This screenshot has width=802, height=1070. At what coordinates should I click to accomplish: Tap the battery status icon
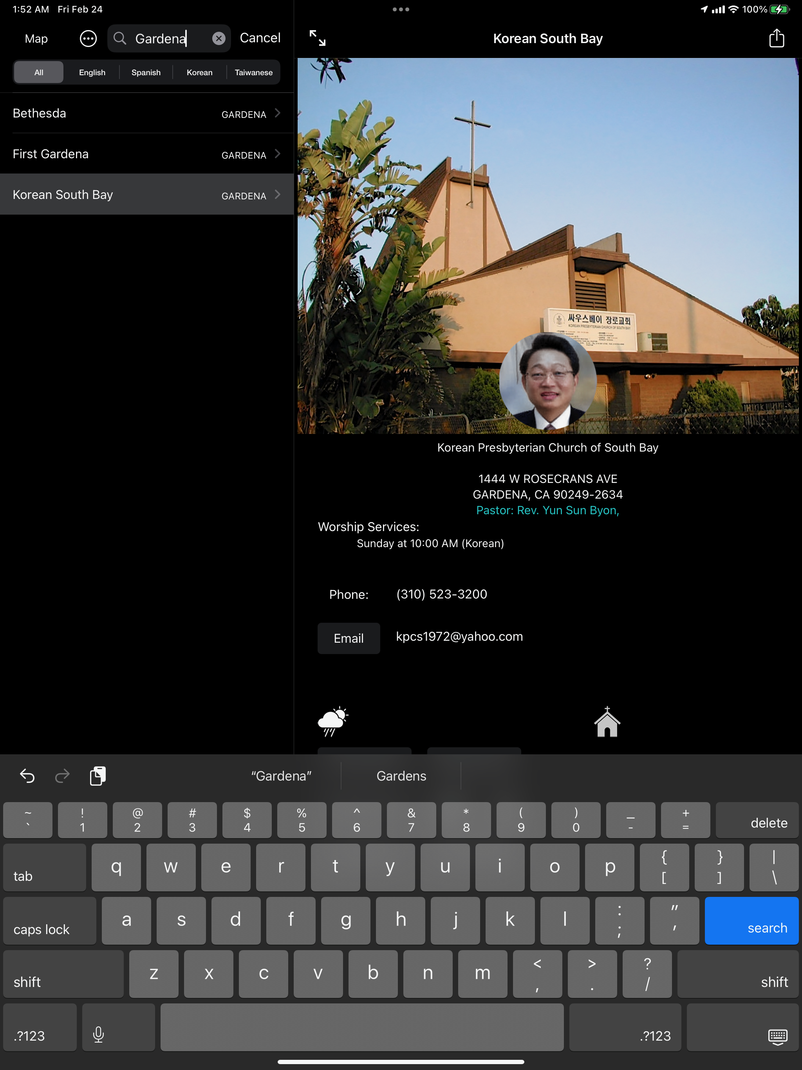(779, 9)
